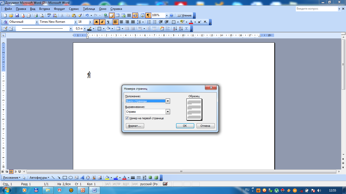This screenshot has width=346, height=194.
Task: Toggle the Tables and Borders panel button
Action: point(112,15)
